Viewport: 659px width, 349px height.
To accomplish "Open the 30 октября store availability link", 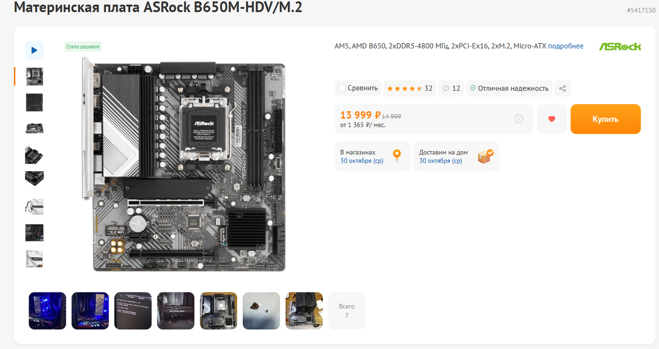I will point(362,161).
